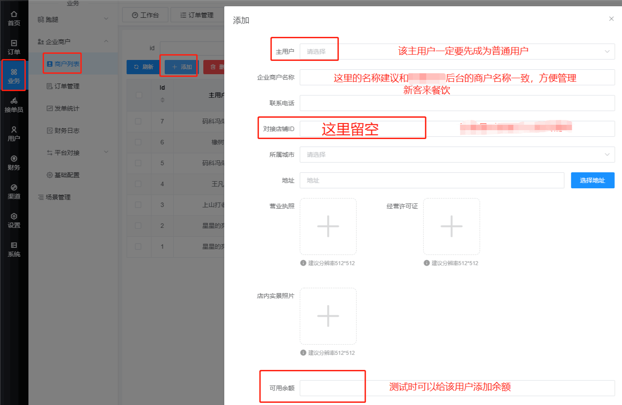Screen dimensions: 622x405
Task: Open 基础配置 in side menu
Action: tap(63, 175)
